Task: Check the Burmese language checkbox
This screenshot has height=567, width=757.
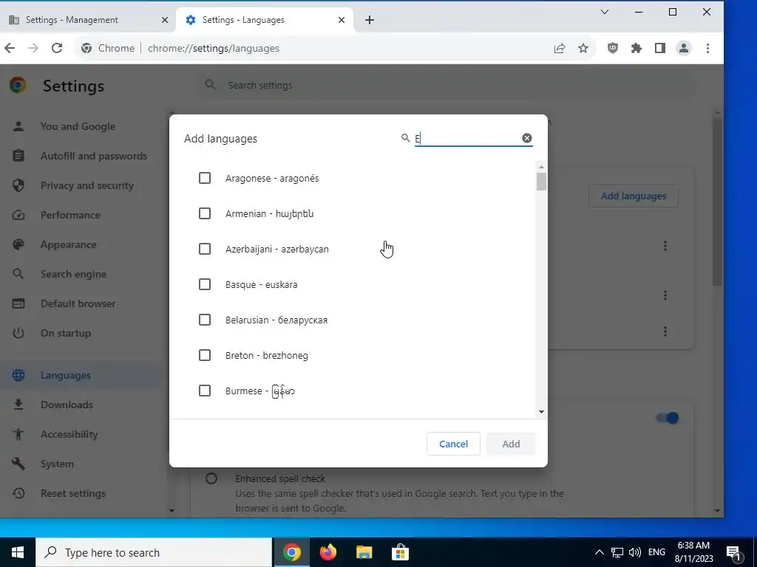Action: (205, 391)
